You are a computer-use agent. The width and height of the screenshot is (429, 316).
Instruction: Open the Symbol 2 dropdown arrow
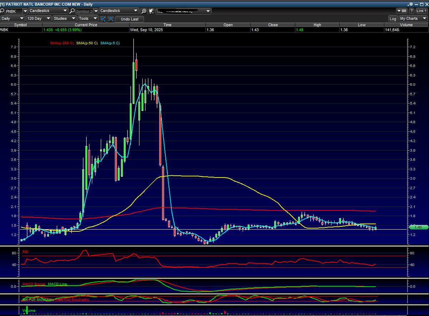tap(95, 11)
